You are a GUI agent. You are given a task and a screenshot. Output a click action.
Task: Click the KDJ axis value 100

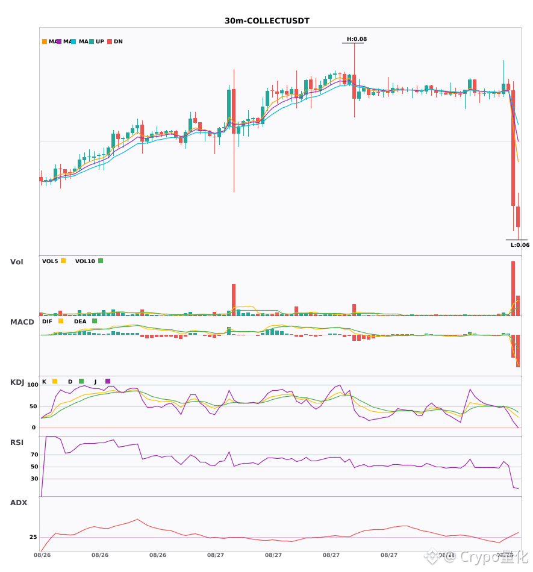coord(33,385)
